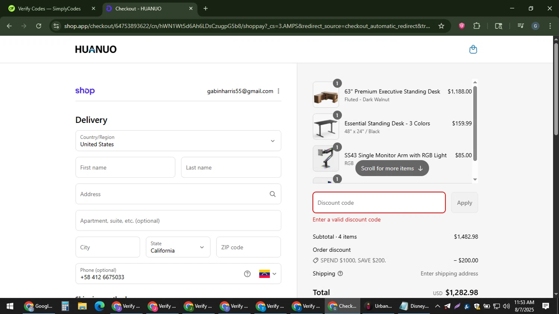Click into the Discount code field

[379, 203]
